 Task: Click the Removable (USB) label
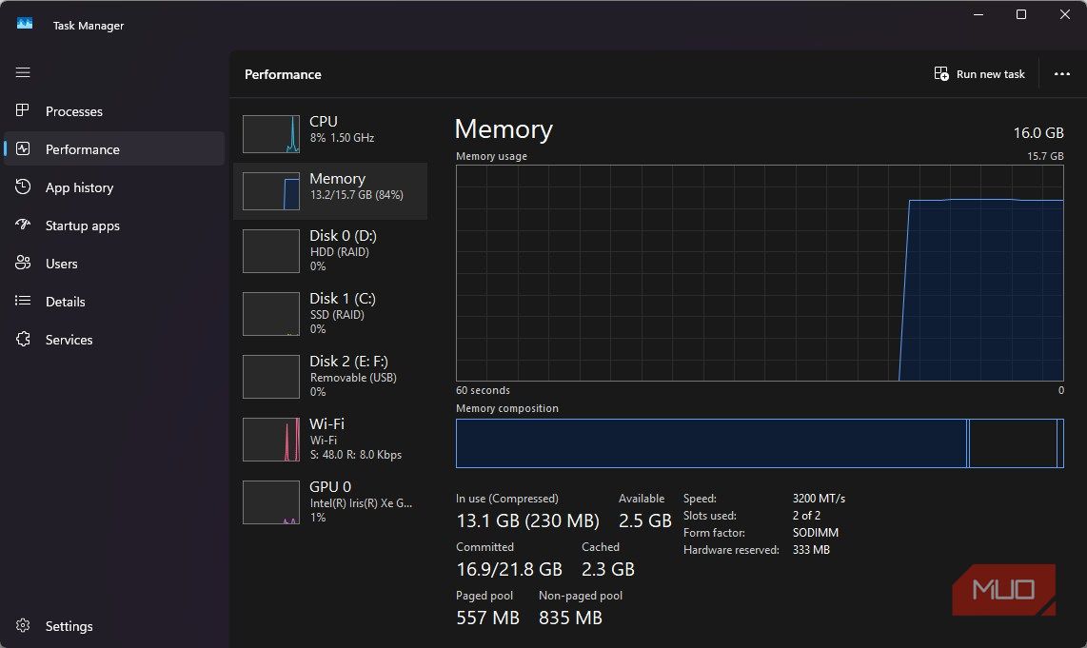353,378
